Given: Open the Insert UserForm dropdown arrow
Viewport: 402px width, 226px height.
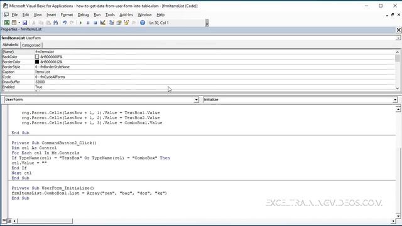Looking at the screenshot, I should coord(19,23).
